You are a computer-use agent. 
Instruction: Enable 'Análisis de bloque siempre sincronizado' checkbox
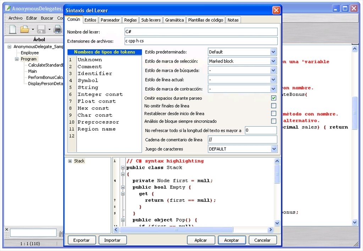[x=274, y=121]
